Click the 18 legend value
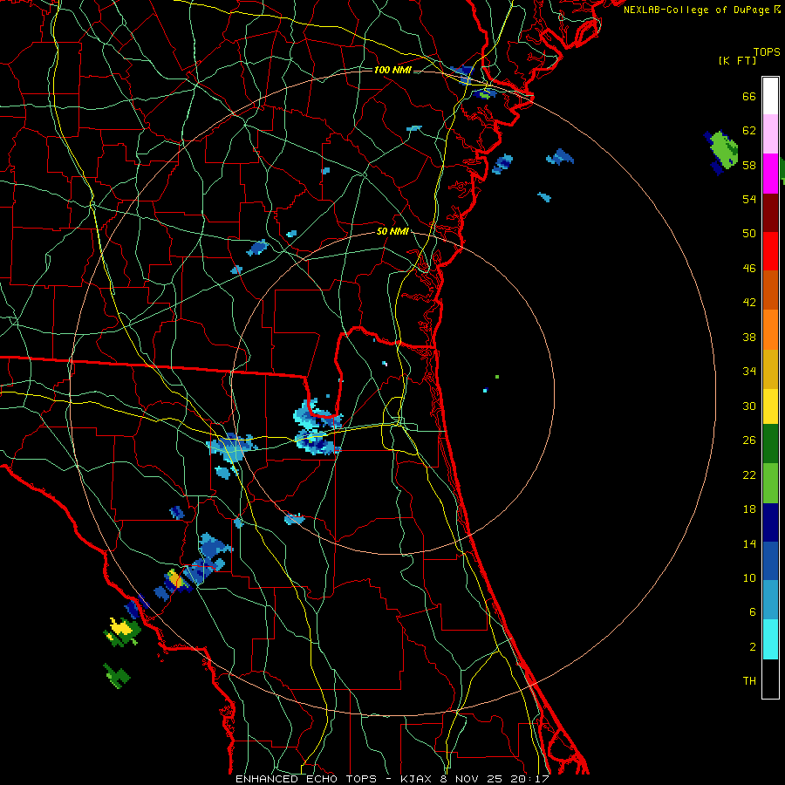Image resolution: width=785 pixels, height=785 pixels. coord(749,509)
